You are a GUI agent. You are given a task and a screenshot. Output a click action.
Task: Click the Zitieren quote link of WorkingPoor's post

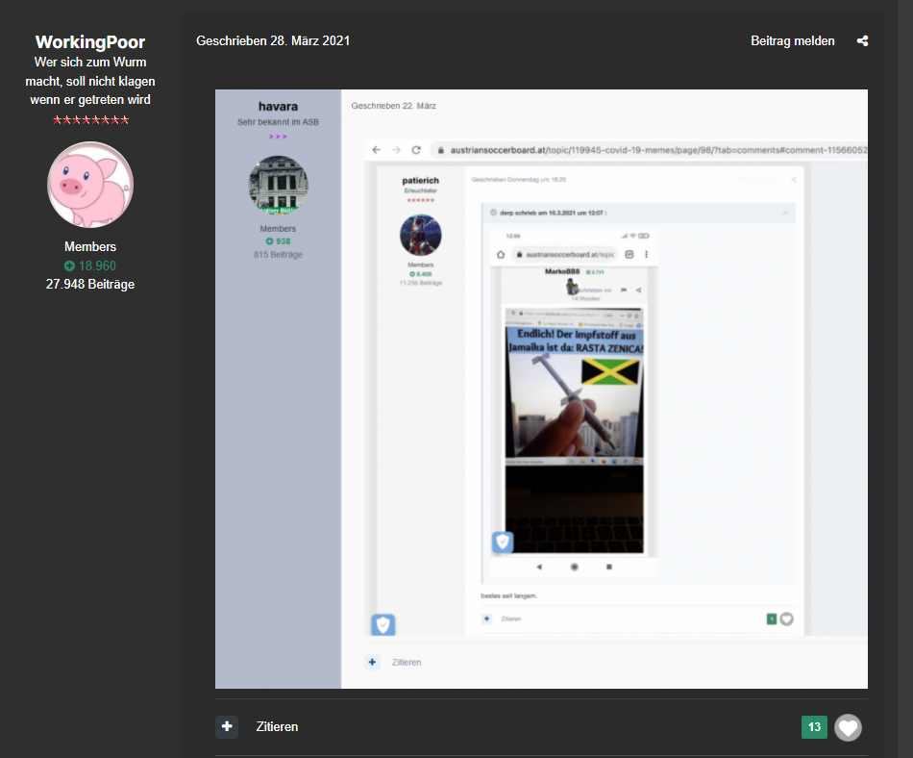pos(277,726)
